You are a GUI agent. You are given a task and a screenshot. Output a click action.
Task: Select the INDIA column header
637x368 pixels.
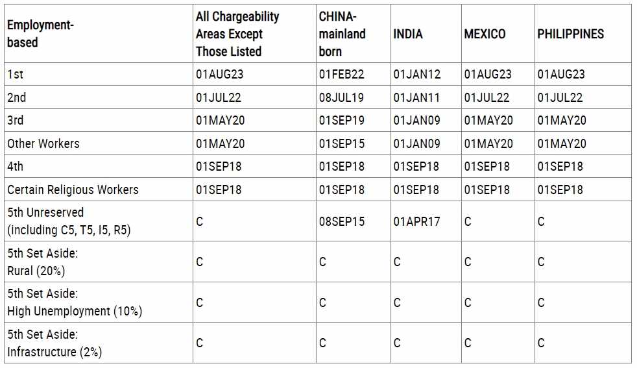click(408, 34)
